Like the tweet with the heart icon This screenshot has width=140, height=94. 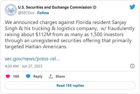pos(8,76)
